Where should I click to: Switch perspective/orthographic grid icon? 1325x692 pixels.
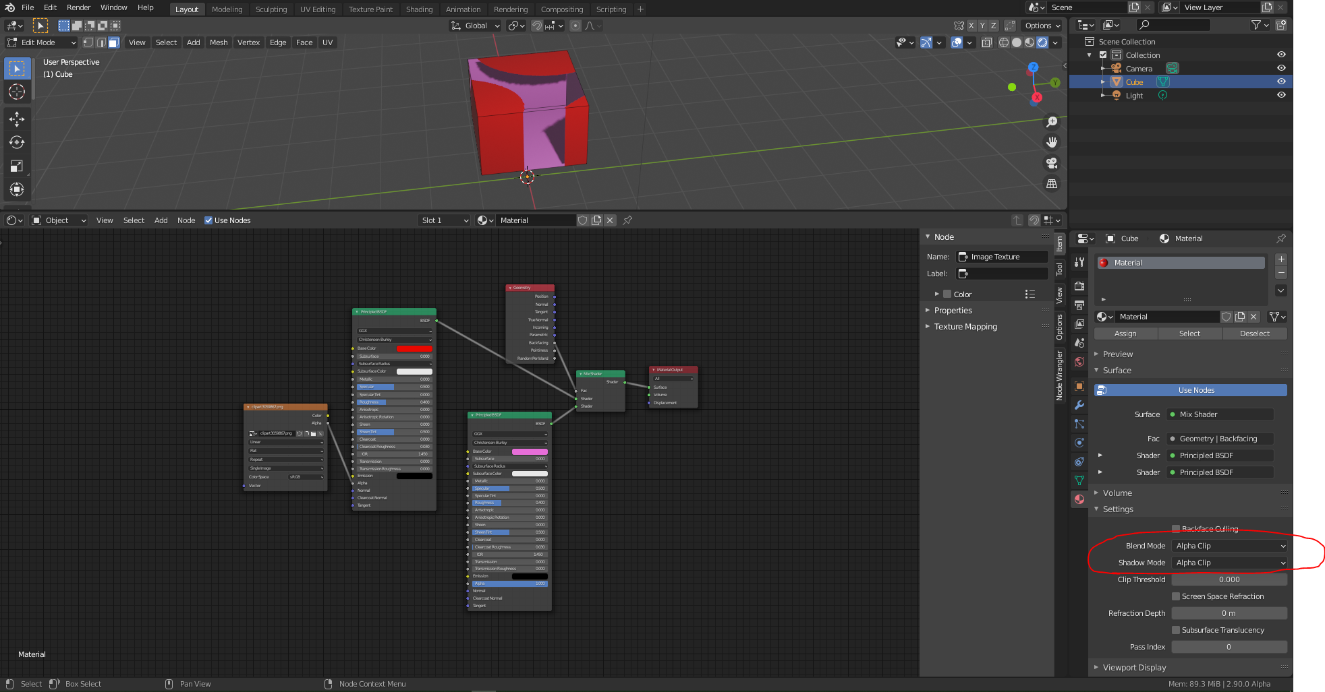[1052, 183]
